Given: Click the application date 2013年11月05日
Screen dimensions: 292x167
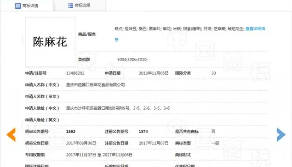Looking at the screenshot, I should (x=154, y=73).
